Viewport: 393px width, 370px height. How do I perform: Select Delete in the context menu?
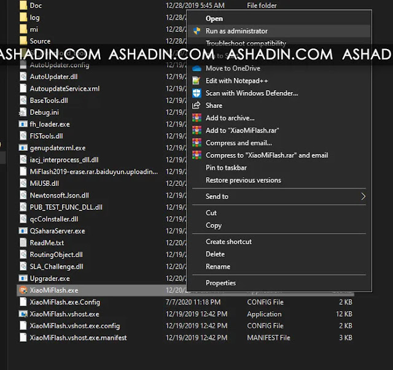pyautogui.click(x=215, y=254)
